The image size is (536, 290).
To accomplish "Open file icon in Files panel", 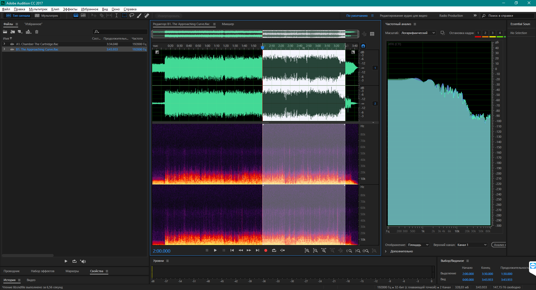I will click(5, 32).
